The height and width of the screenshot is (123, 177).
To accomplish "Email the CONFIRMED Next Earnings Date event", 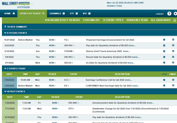I will (173, 85).
